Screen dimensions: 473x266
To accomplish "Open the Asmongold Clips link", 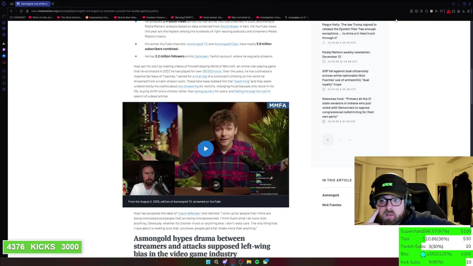I will point(226,44).
